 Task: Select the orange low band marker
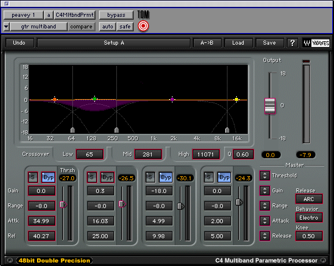coord(55,99)
